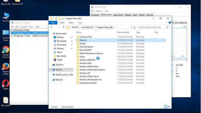
Task: Select DVD Drive (D:) in navigation pane
Action: pos(64,75)
